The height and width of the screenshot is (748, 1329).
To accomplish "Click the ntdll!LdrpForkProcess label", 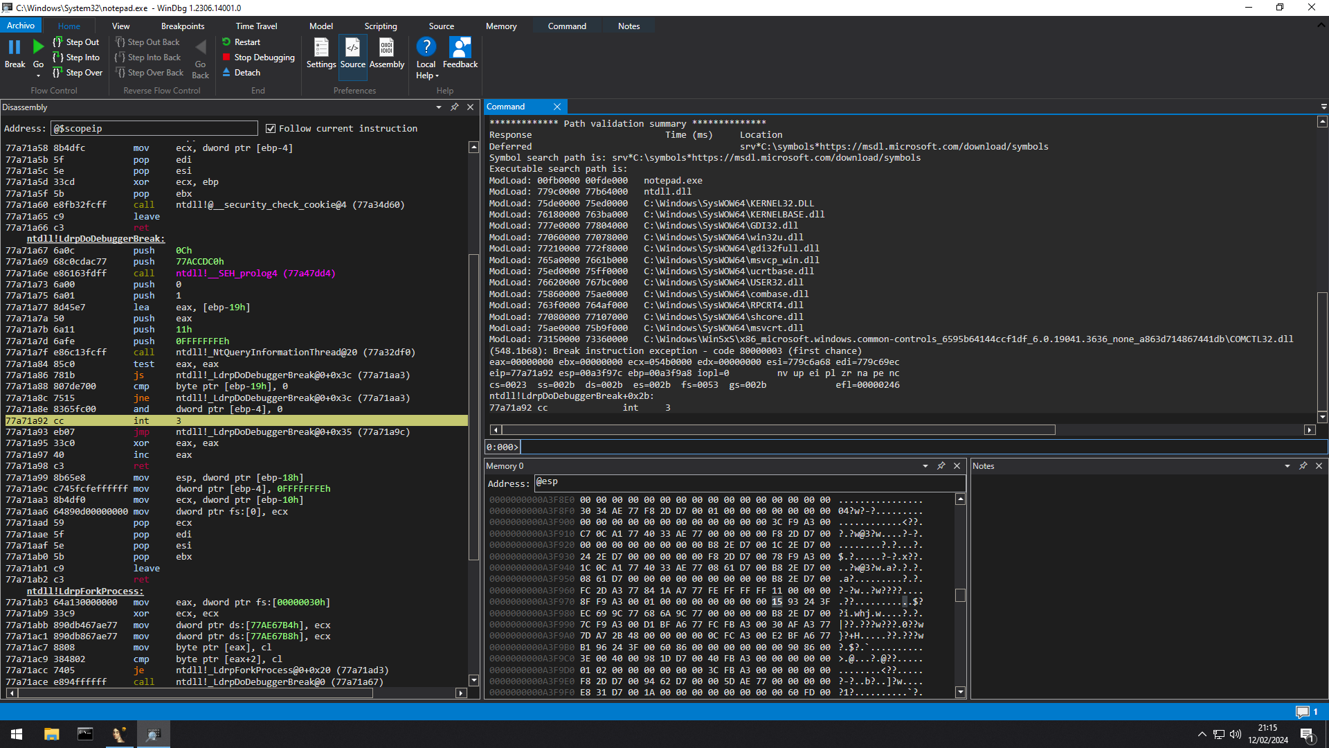I will point(85,591).
